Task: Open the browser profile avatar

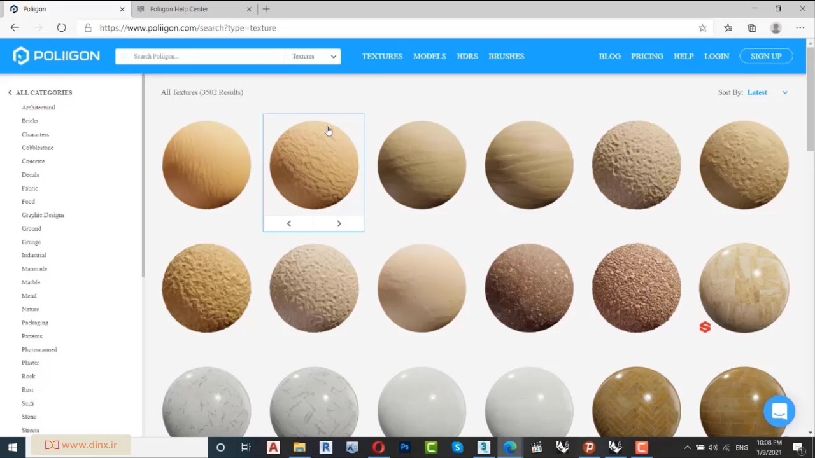Action: 776,28
